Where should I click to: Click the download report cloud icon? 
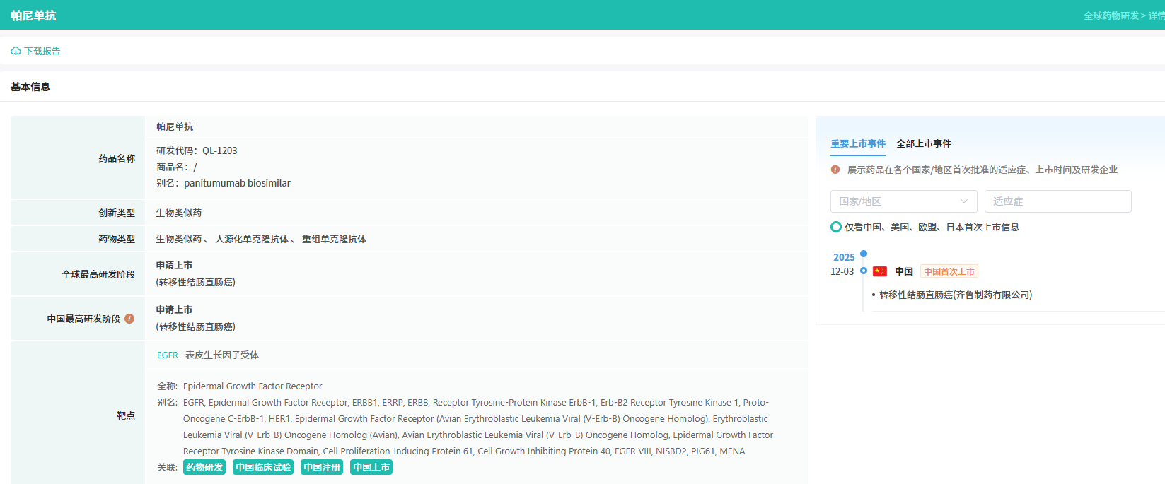click(16, 52)
